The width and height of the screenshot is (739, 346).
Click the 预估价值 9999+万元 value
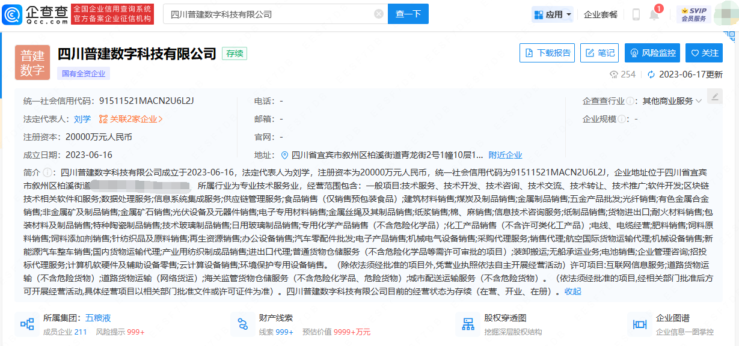coord(336,332)
